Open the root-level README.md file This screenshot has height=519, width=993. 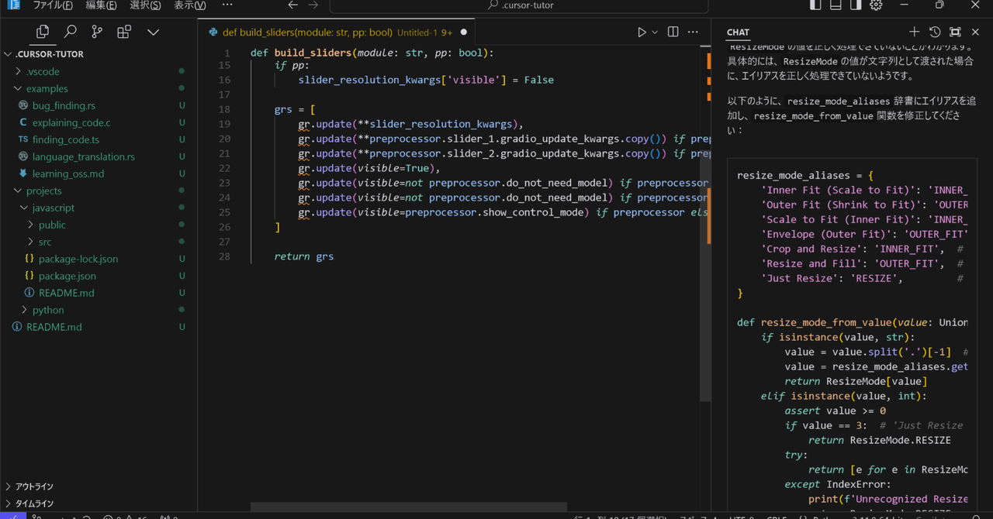(54, 327)
